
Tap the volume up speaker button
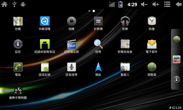[x=156, y=5]
